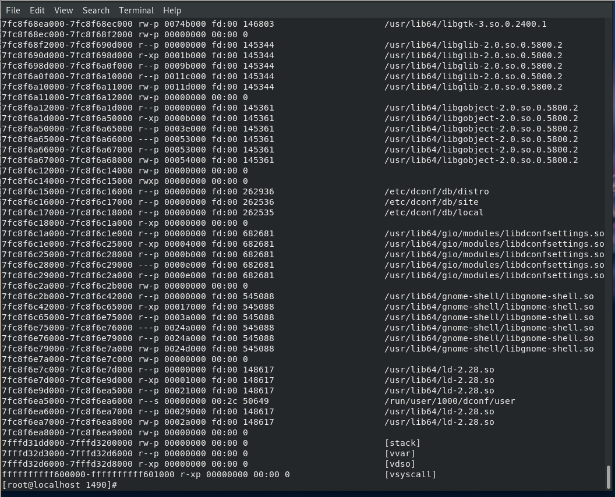
Task: Click address 7fc8f6c18000-7fc8f6c1a000
Action: click(67, 223)
